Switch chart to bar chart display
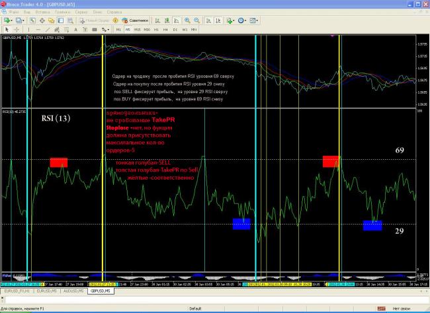The width and height of the screenshot is (430, 313). click(159, 20)
